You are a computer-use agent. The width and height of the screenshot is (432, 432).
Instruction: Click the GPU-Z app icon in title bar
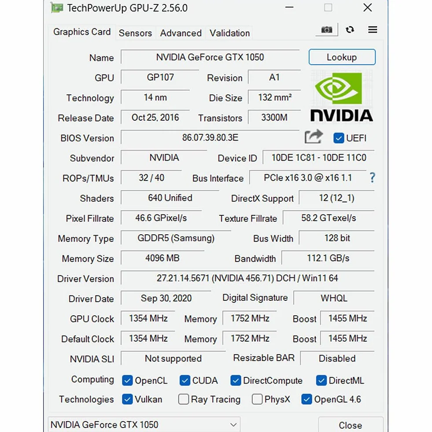pyautogui.click(x=57, y=8)
